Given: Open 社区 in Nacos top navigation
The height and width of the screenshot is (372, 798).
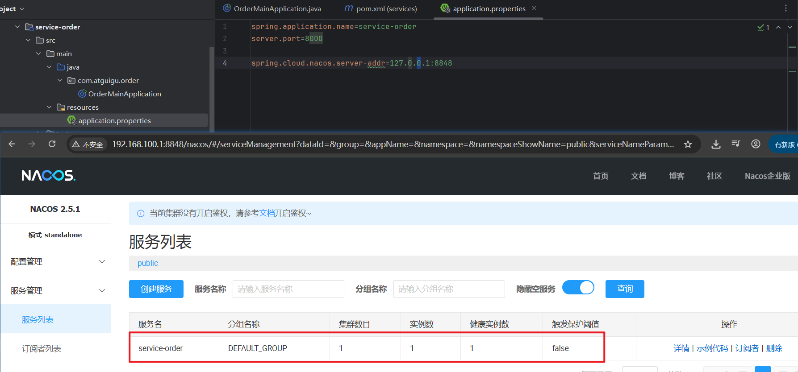Looking at the screenshot, I should click(x=714, y=176).
